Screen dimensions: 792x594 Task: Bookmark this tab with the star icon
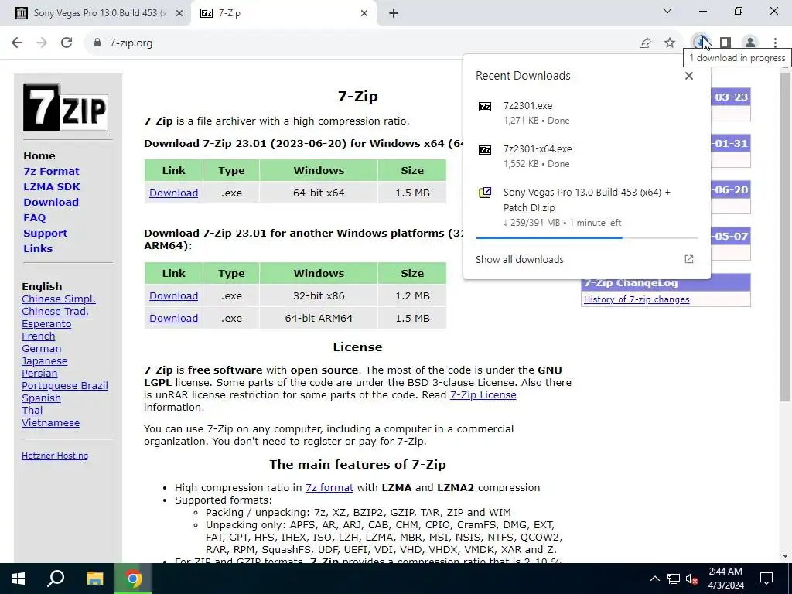[x=670, y=43]
